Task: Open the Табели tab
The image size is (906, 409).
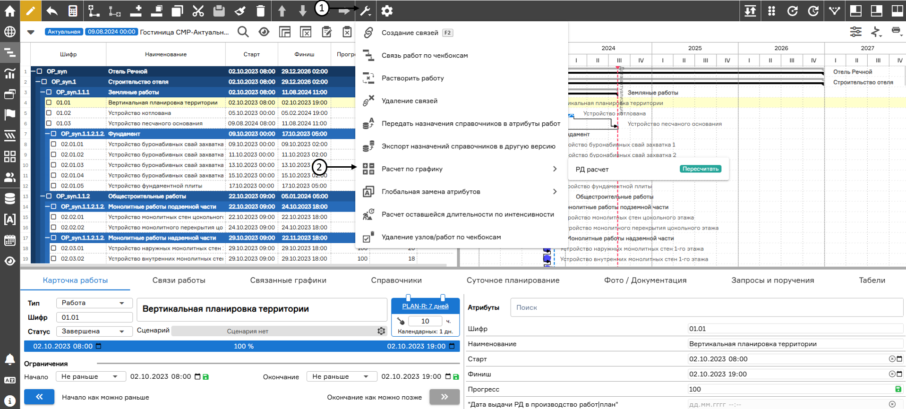Action: coord(872,280)
